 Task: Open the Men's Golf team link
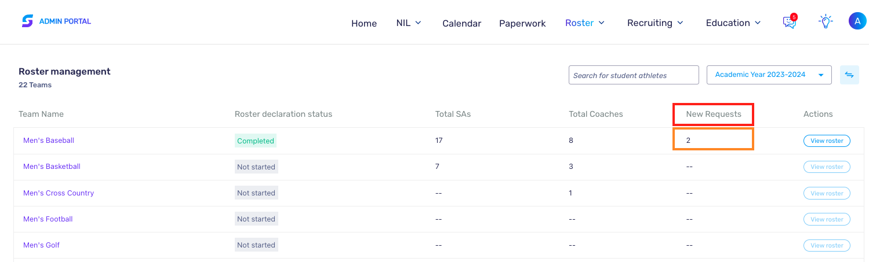[x=41, y=245]
